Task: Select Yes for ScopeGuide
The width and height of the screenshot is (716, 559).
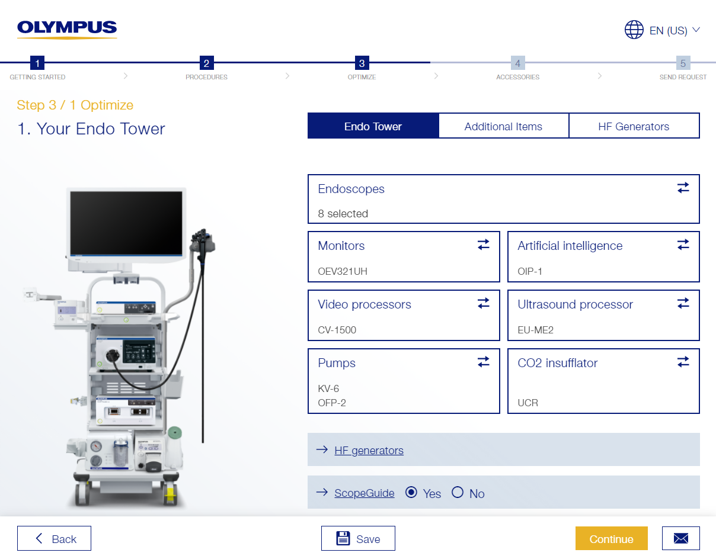Action: (x=412, y=492)
